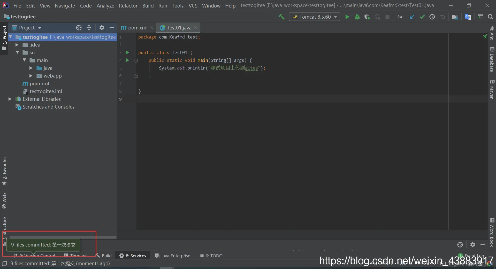Click run gutter icon beside main method

tap(127, 60)
